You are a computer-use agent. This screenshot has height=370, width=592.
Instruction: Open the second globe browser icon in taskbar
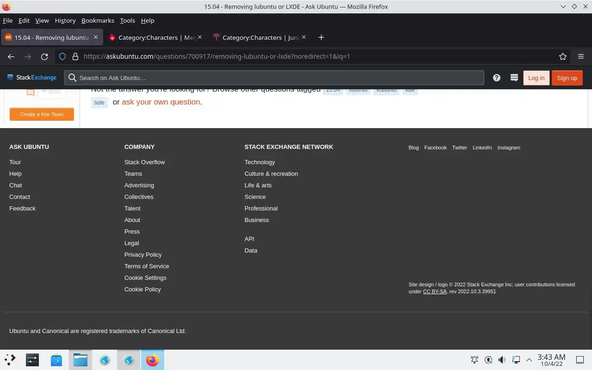[129, 360]
